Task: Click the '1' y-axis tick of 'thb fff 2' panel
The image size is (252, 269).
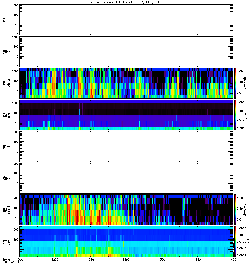Action: [x=18, y=66]
